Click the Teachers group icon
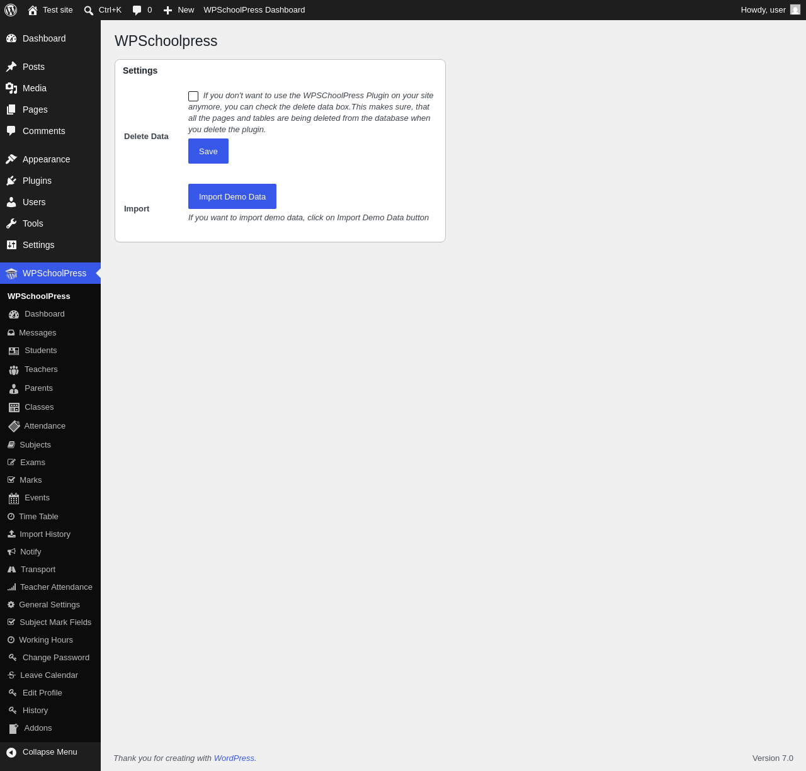Viewport: 806px width, 771px height. [x=14, y=369]
